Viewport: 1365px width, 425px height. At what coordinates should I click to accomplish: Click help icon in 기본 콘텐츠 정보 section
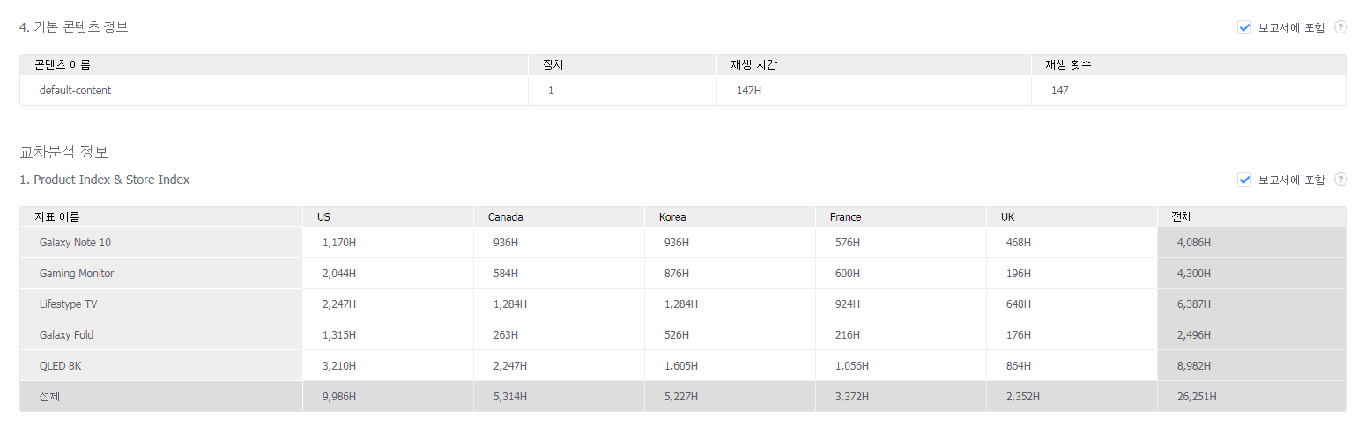(x=1340, y=27)
